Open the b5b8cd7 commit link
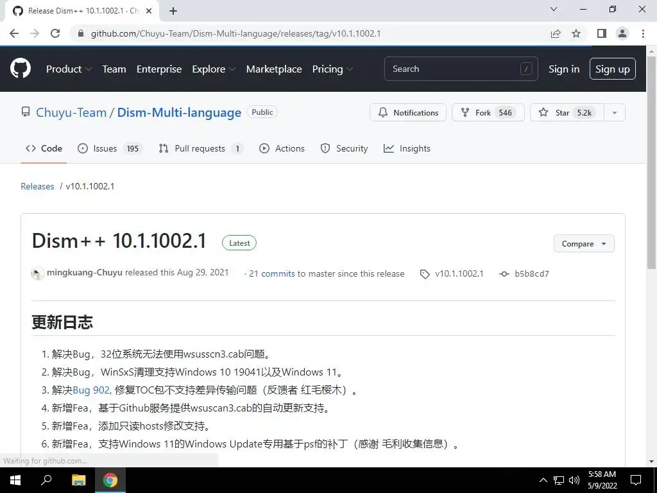The width and height of the screenshot is (657, 493). (532, 273)
